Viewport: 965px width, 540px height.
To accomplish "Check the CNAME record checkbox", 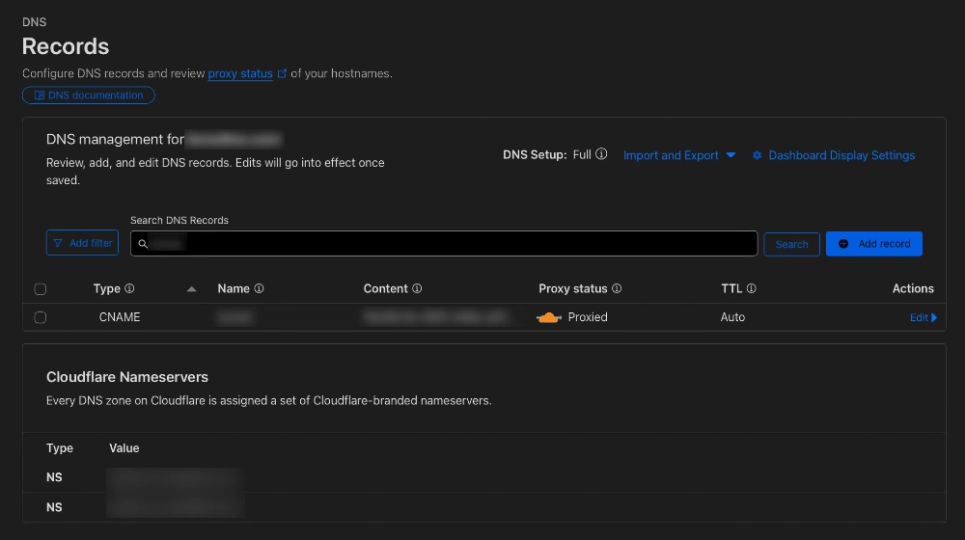I will click(41, 317).
